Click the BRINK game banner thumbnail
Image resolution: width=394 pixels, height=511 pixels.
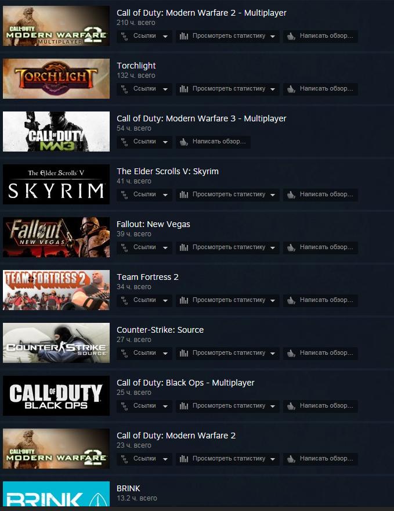(56, 494)
